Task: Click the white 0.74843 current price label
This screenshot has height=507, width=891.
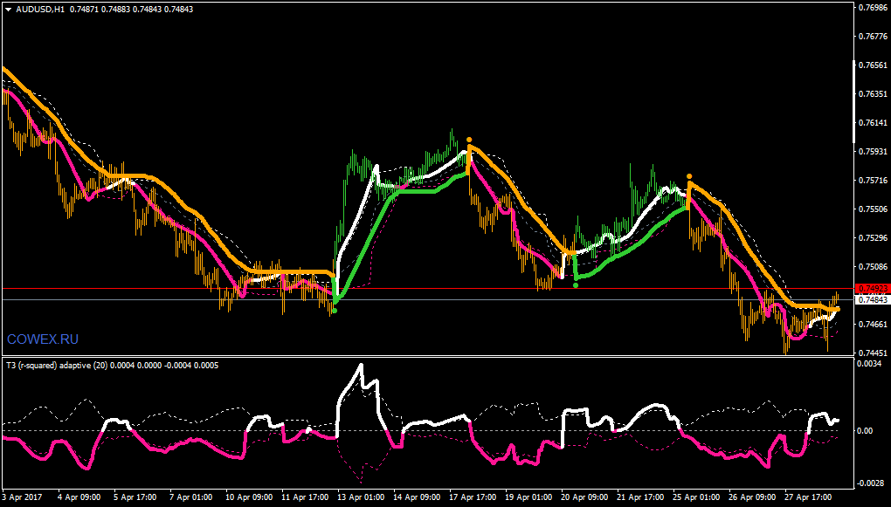Action: pyautogui.click(x=871, y=299)
